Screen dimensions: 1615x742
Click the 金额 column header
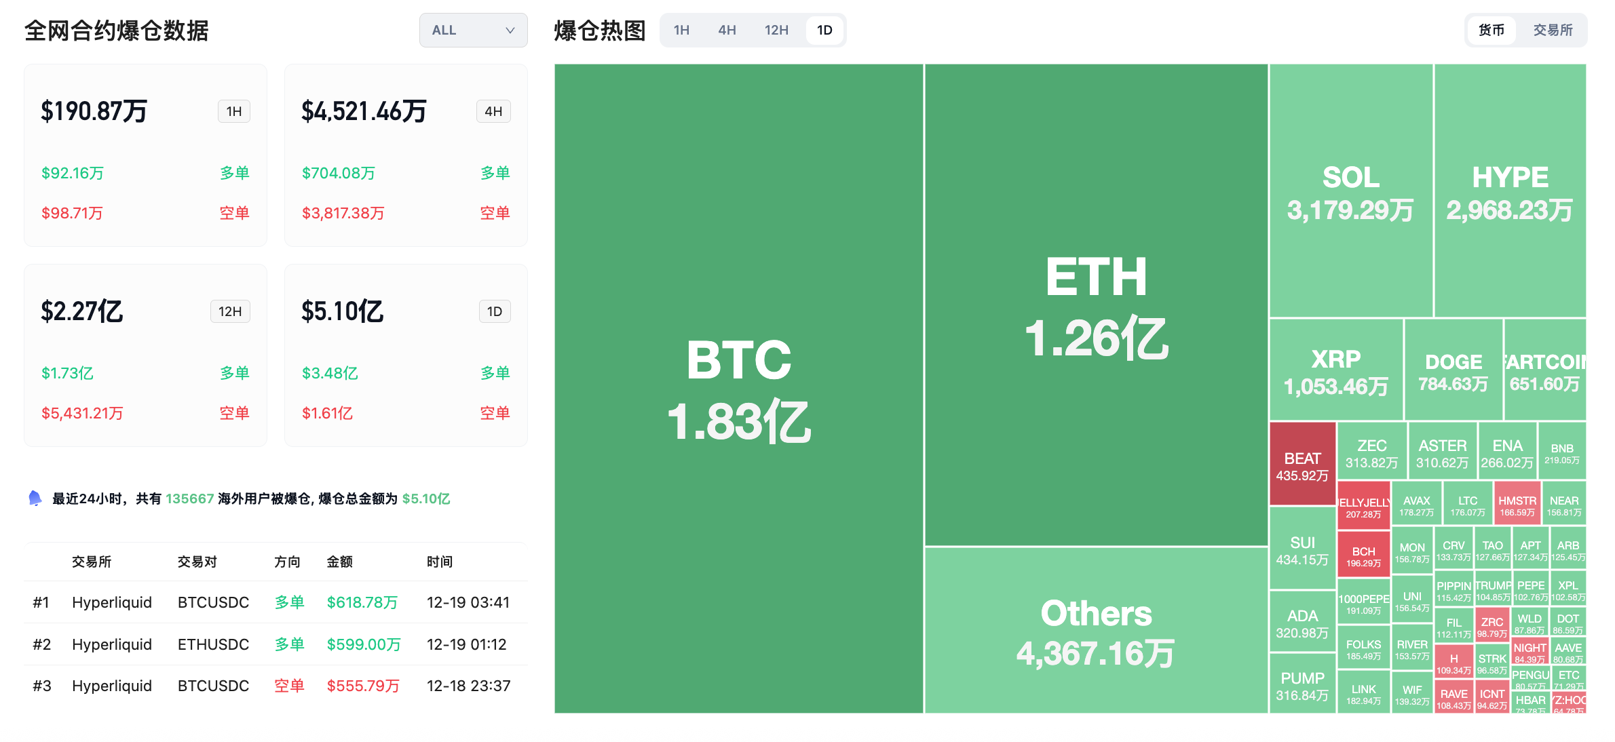point(339,562)
